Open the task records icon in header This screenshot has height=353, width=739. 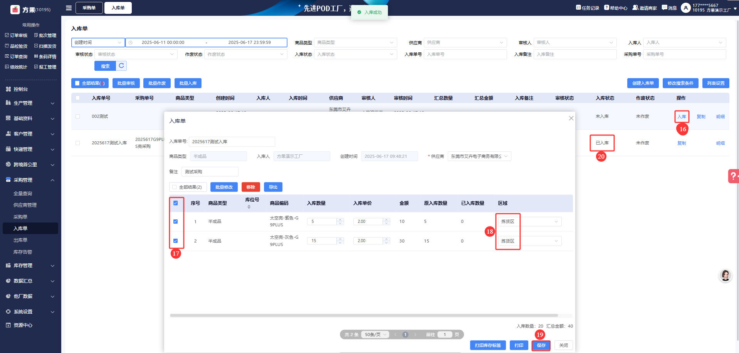point(578,8)
